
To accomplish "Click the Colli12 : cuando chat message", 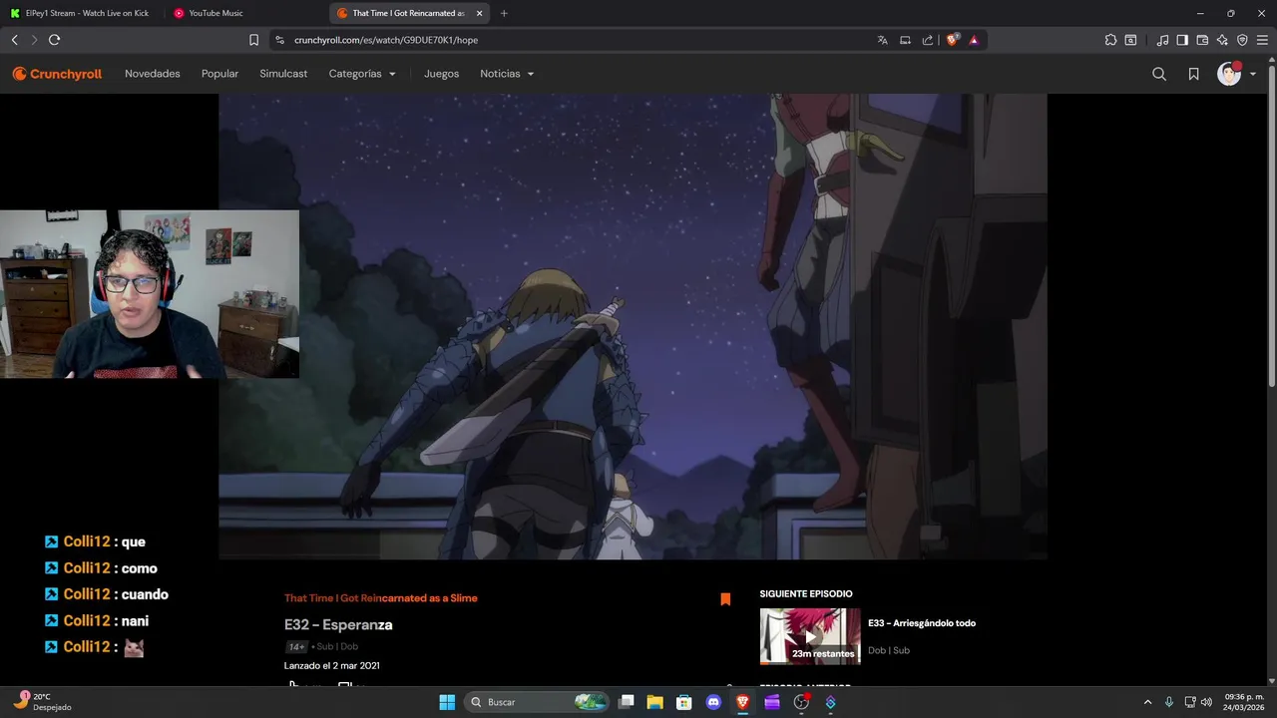I will 107,594.
